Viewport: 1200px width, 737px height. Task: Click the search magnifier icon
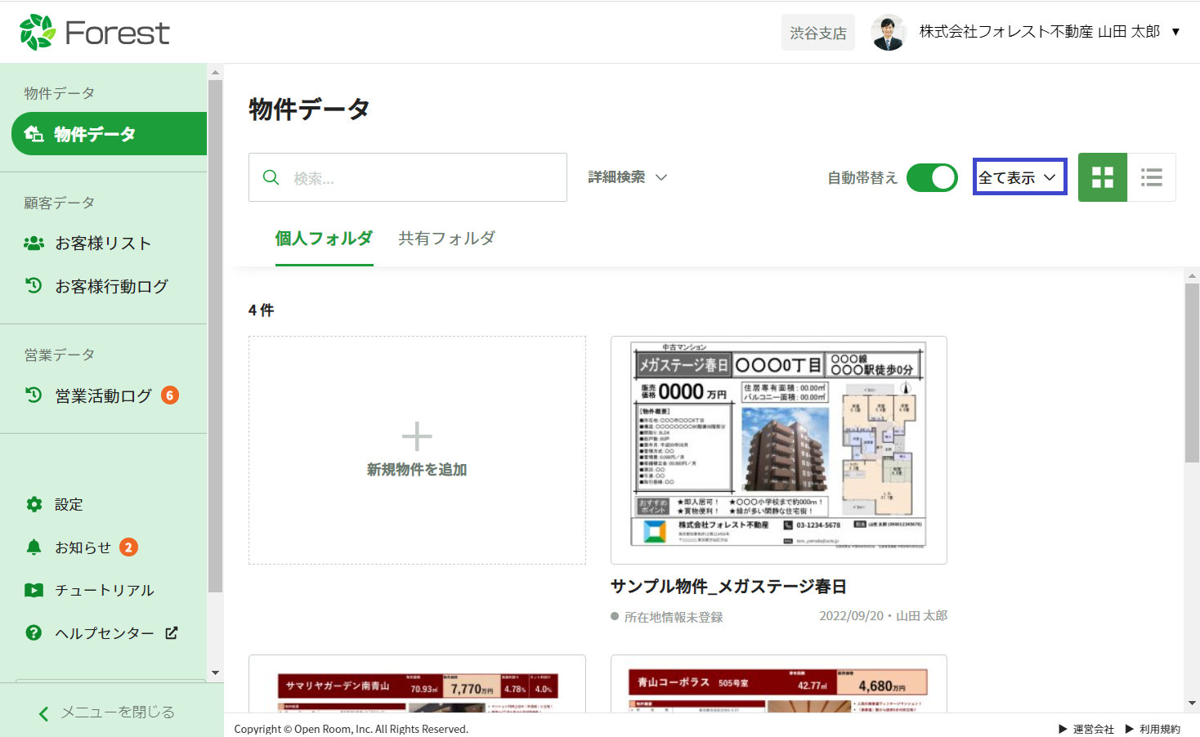coord(271,177)
